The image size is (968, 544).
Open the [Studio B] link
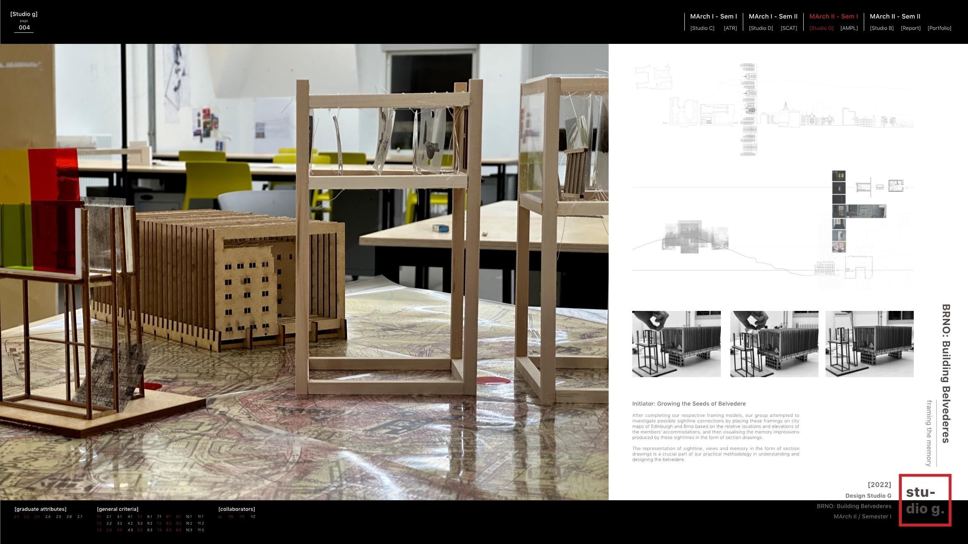881,28
